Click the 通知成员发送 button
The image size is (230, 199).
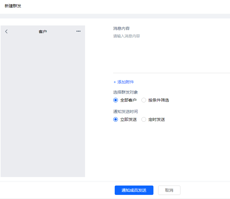tap(134, 190)
